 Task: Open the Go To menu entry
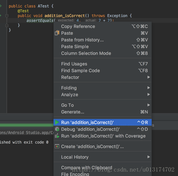tap(102, 105)
